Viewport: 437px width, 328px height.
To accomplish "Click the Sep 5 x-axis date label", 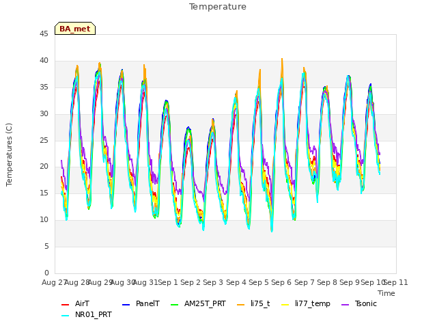I will pos(259,282).
